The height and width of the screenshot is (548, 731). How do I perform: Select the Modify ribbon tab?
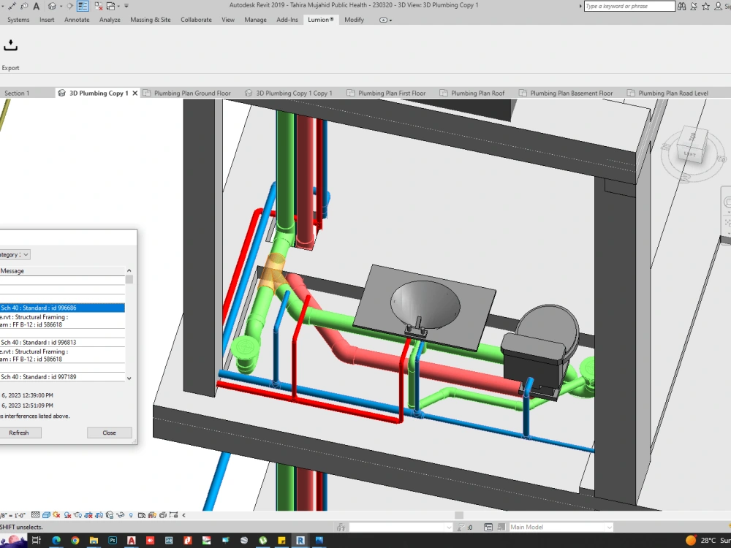pyautogui.click(x=354, y=20)
